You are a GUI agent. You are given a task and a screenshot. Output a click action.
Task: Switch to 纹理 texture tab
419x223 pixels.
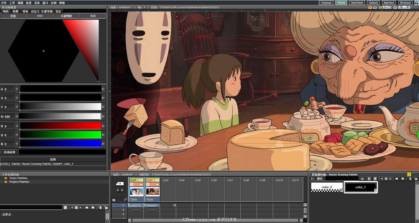point(15,11)
